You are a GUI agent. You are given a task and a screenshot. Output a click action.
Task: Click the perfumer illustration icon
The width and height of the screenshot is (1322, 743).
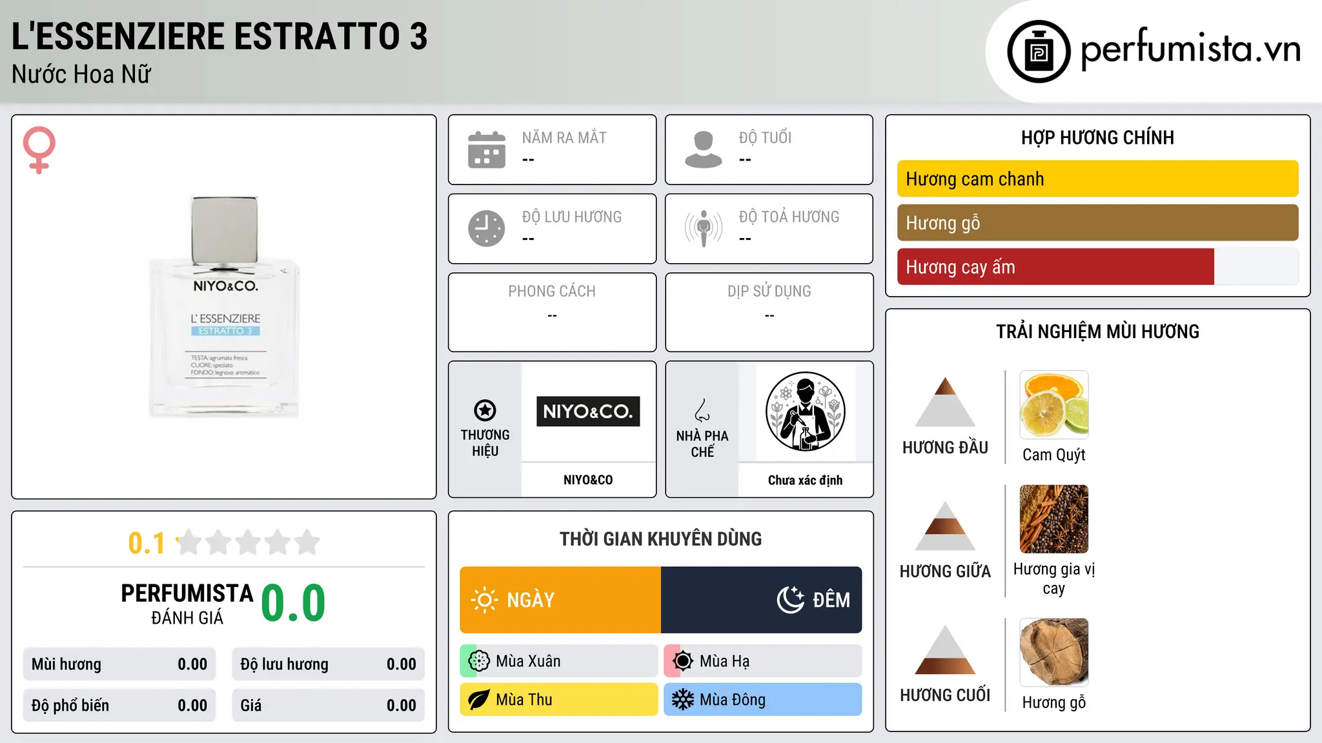(805, 411)
